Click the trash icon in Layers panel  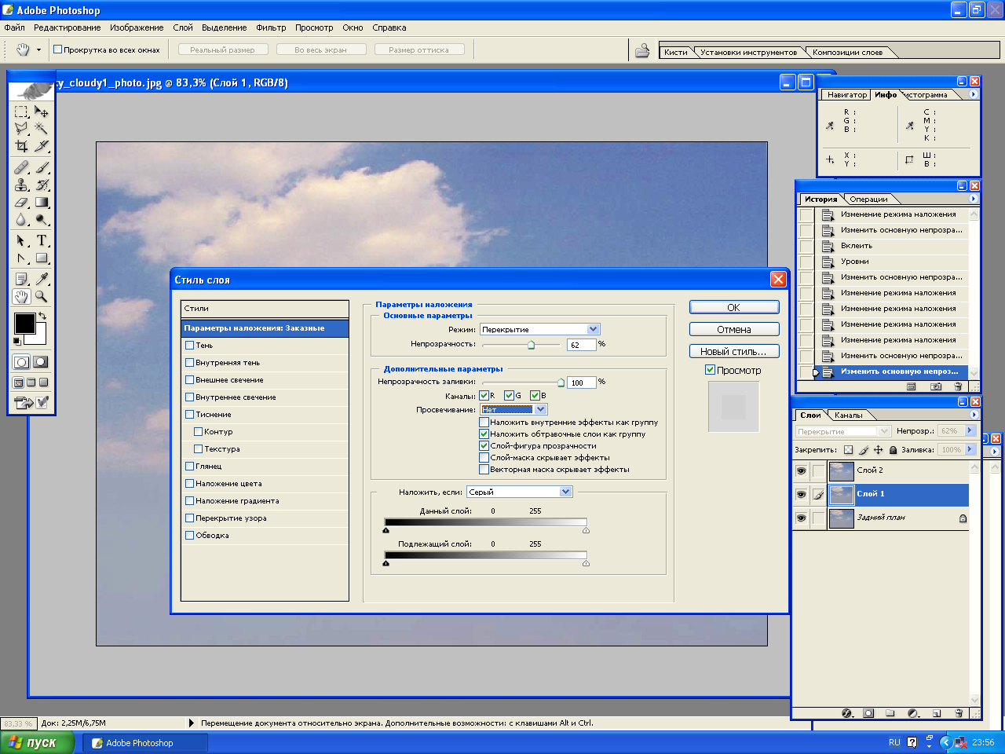[959, 713]
